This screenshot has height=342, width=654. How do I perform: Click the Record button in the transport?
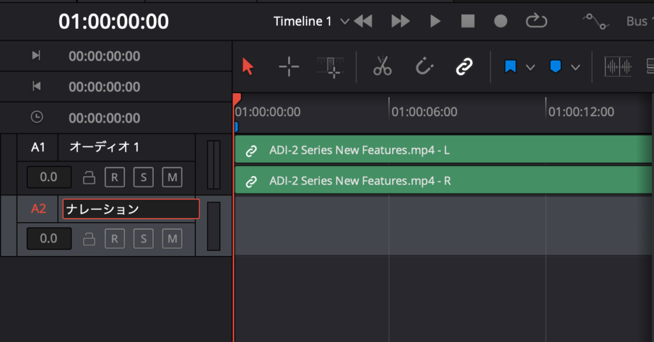pyautogui.click(x=501, y=22)
